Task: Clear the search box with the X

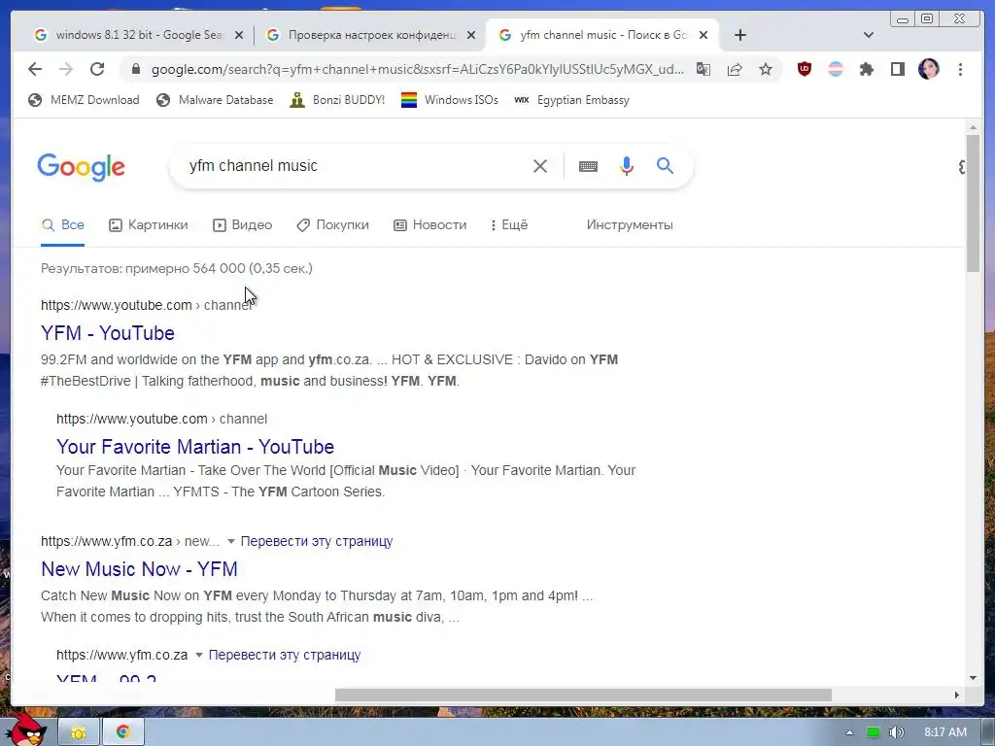Action: 540,166
